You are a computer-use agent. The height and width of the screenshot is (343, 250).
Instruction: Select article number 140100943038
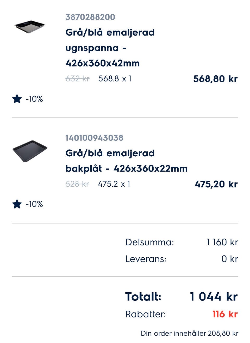pyautogui.click(x=94, y=138)
